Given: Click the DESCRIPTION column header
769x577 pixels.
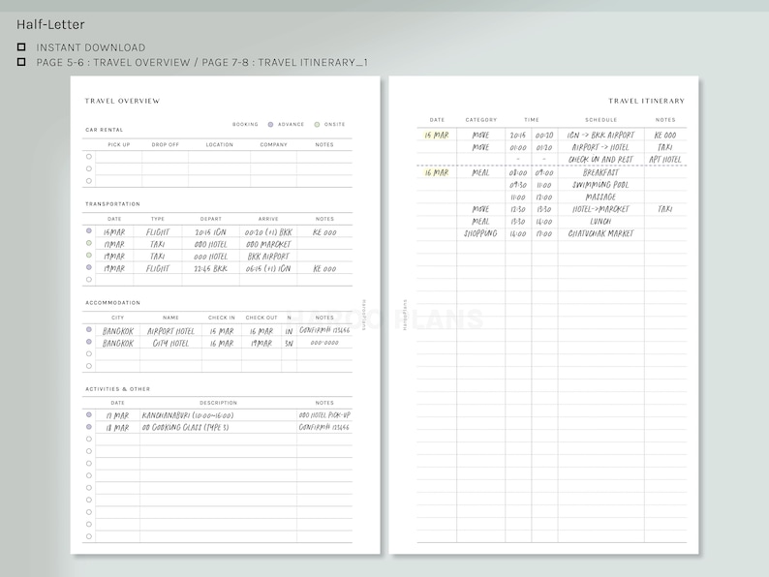Looking at the screenshot, I should (x=218, y=403).
